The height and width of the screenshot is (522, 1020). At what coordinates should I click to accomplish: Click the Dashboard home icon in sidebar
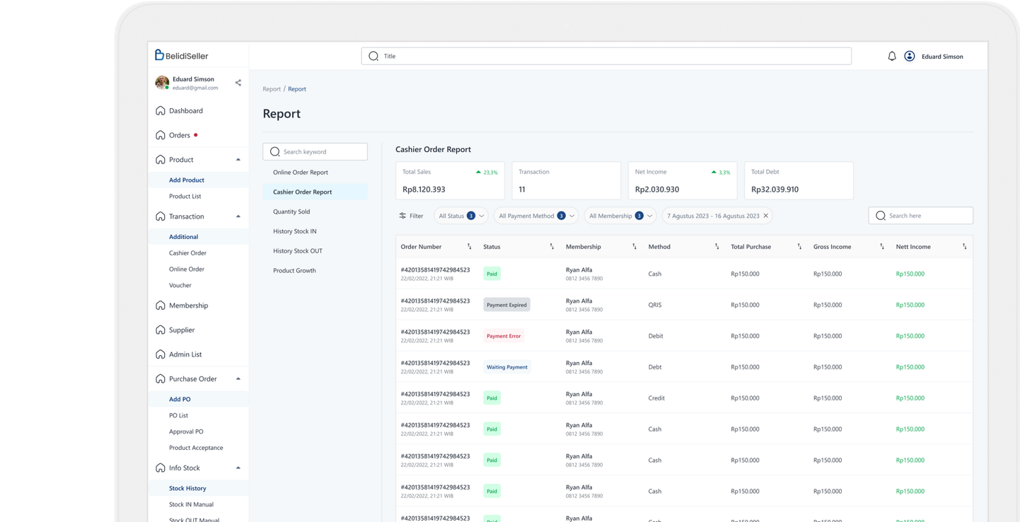pos(161,111)
